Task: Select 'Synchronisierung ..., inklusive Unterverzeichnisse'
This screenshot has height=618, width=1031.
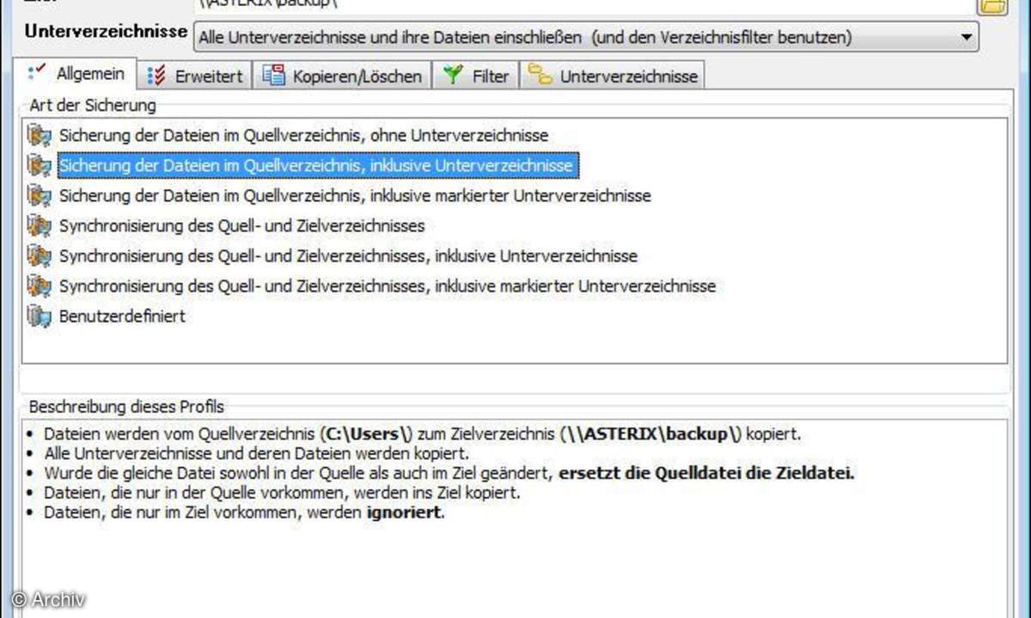Action: [348, 256]
